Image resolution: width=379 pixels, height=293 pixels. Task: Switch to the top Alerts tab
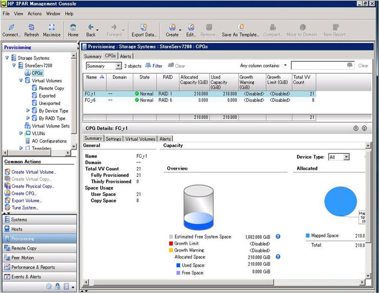point(126,56)
